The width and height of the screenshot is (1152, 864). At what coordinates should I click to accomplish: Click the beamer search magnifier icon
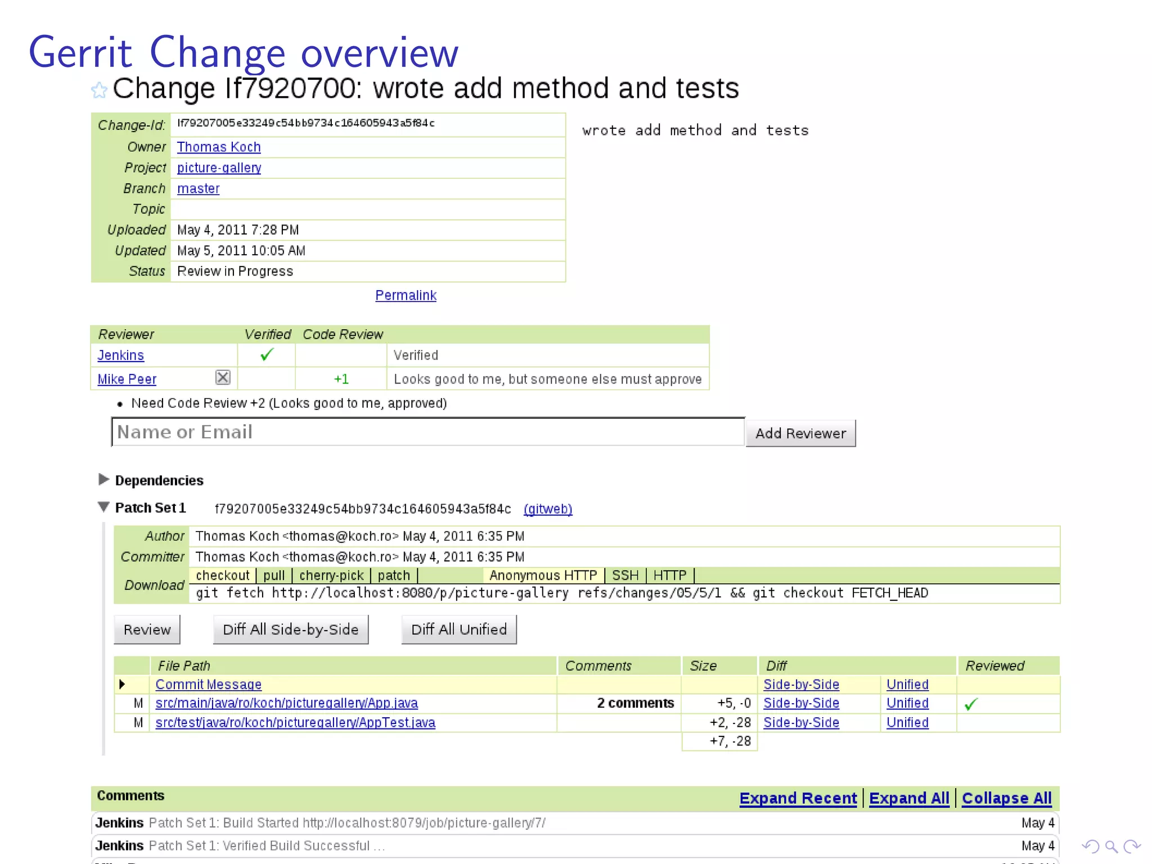click(1111, 846)
